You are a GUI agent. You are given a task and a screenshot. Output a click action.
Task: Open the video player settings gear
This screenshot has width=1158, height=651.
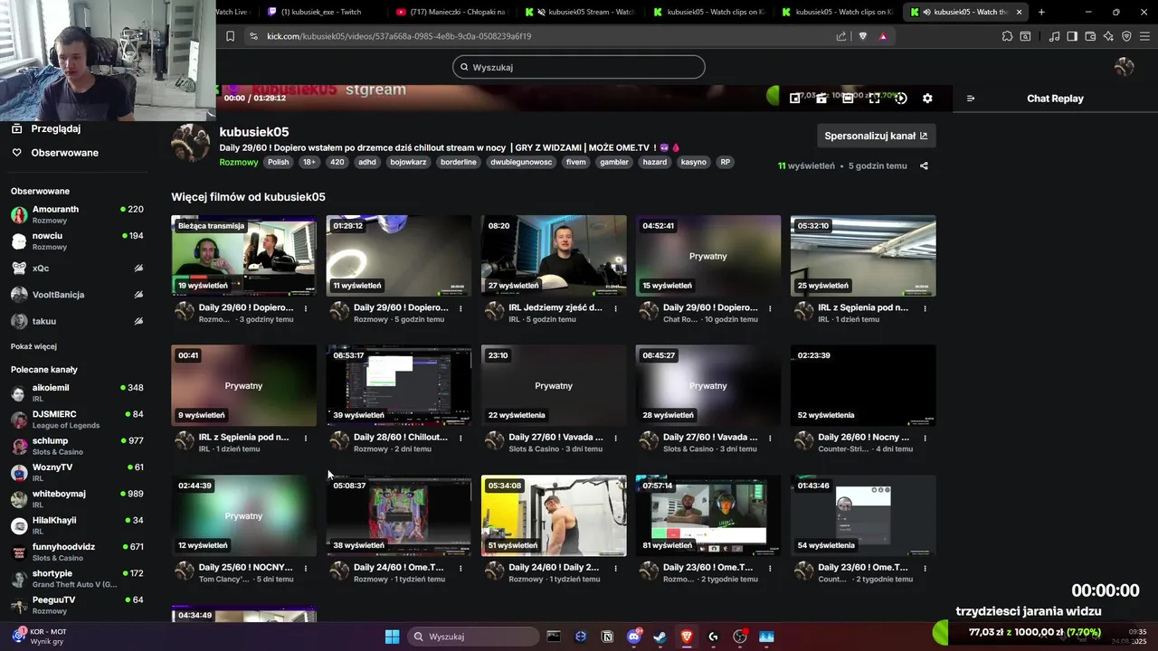click(x=927, y=98)
